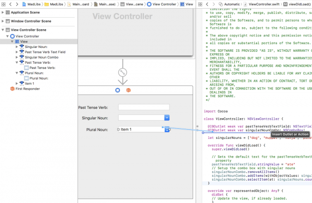
Task: Select Singular Noun Combo in outline
Action: pyautogui.click(x=41, y=57)
